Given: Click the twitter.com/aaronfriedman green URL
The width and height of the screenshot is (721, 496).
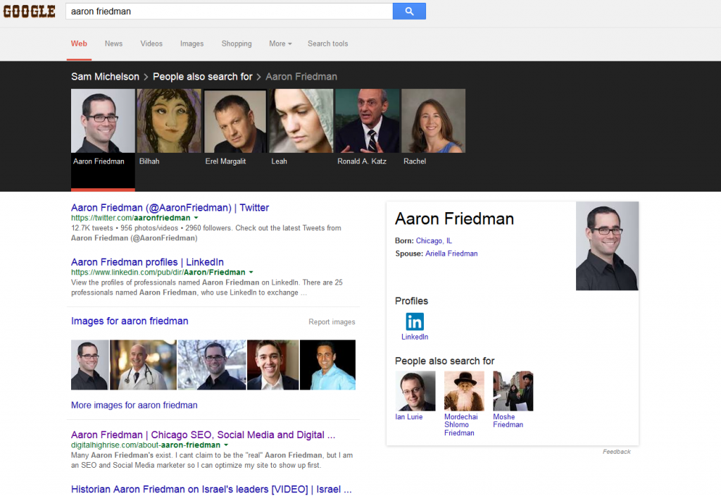Looking at the screenshot, I should (130, 218).
